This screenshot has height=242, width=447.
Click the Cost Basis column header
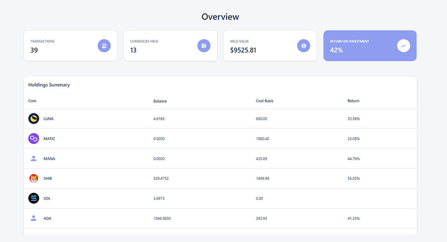(x=265, y=101)
